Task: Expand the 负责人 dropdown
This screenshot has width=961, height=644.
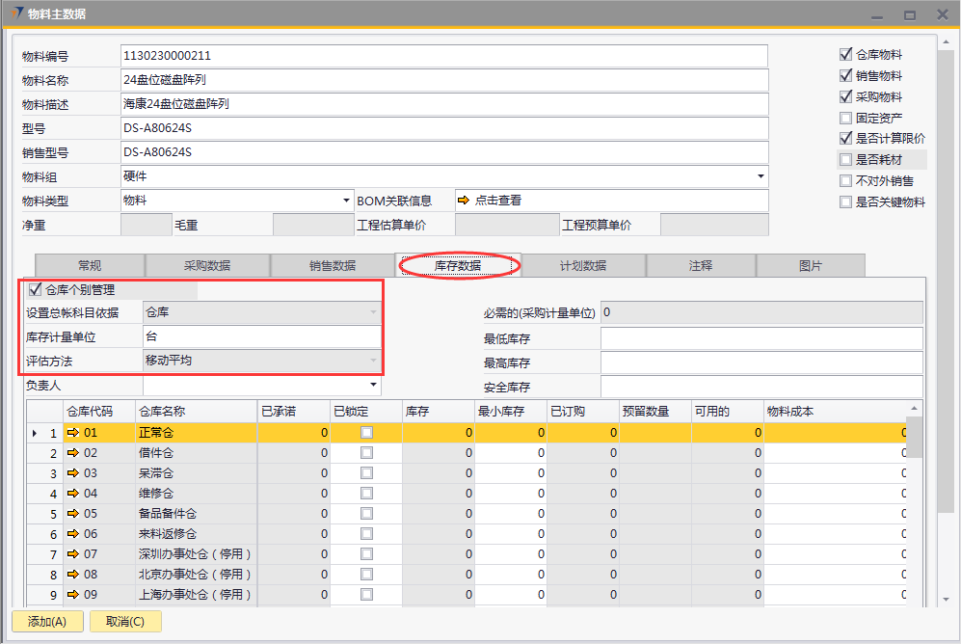Action: tap(374, 386)
